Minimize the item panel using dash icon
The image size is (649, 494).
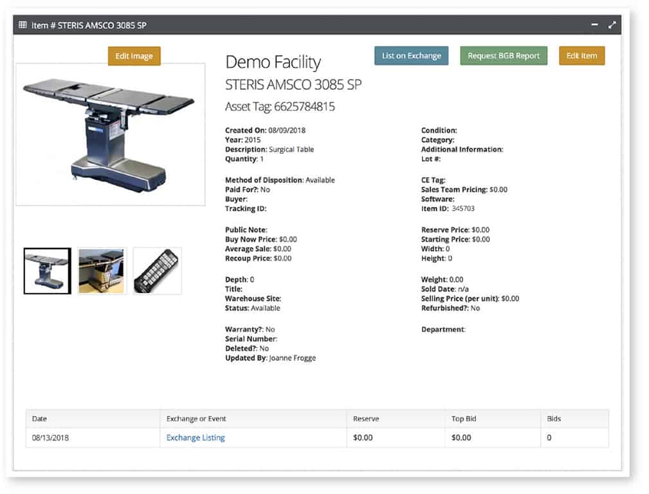pos(595,25)
